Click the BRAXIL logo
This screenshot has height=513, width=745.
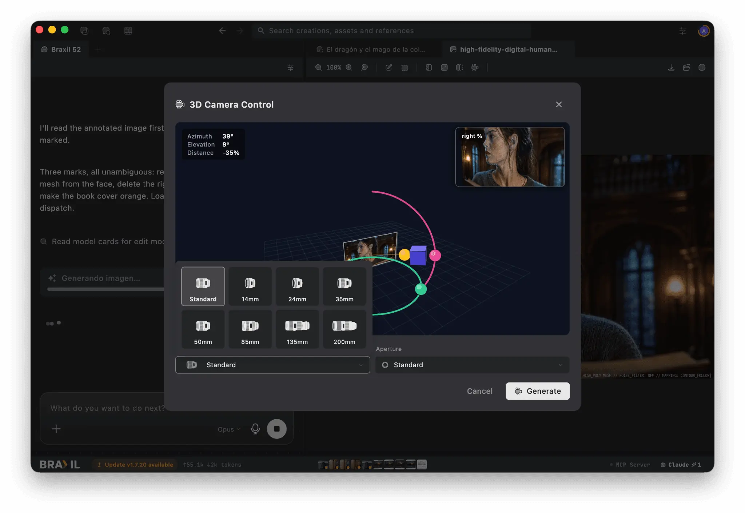(60, 464)
